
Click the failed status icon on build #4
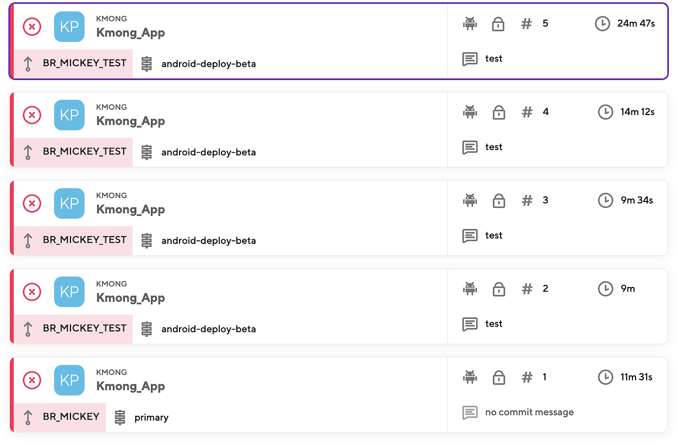coord(32,115)
